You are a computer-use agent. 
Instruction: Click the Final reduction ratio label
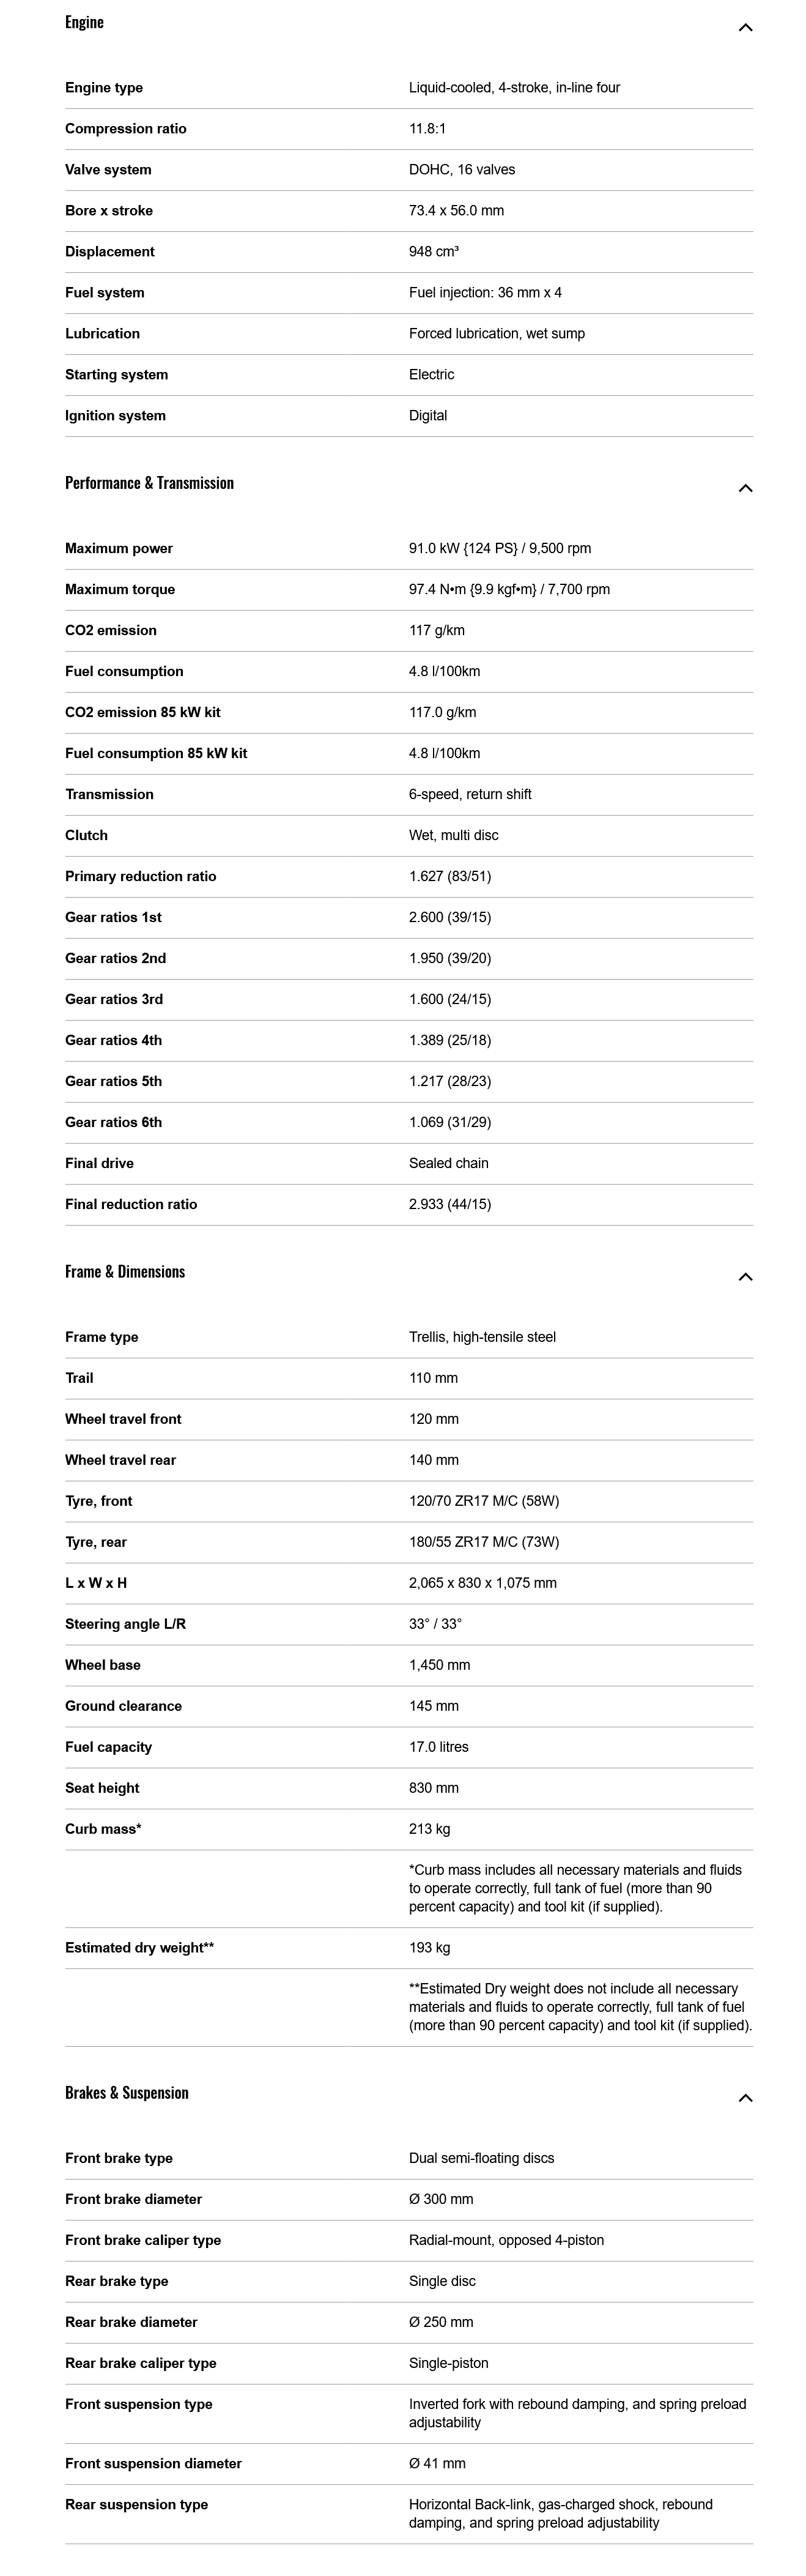(x=131, y=1205)
